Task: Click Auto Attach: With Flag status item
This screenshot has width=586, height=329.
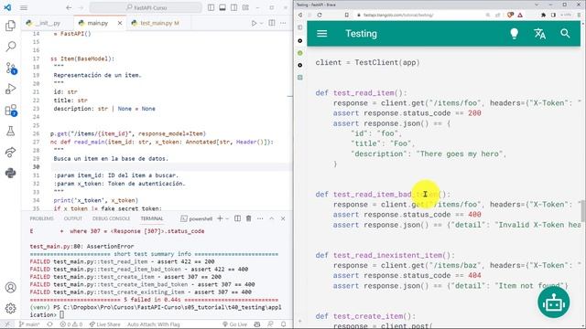Action: 153,324
